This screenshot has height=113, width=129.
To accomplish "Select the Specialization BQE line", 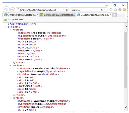I will click(41, 71).
